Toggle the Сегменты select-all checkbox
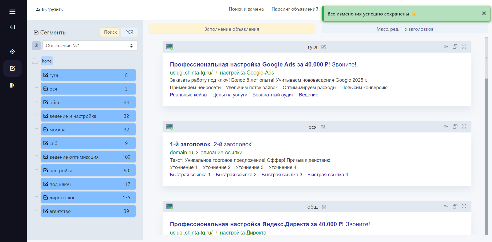The image size is (492, 242). click(36, 32)
